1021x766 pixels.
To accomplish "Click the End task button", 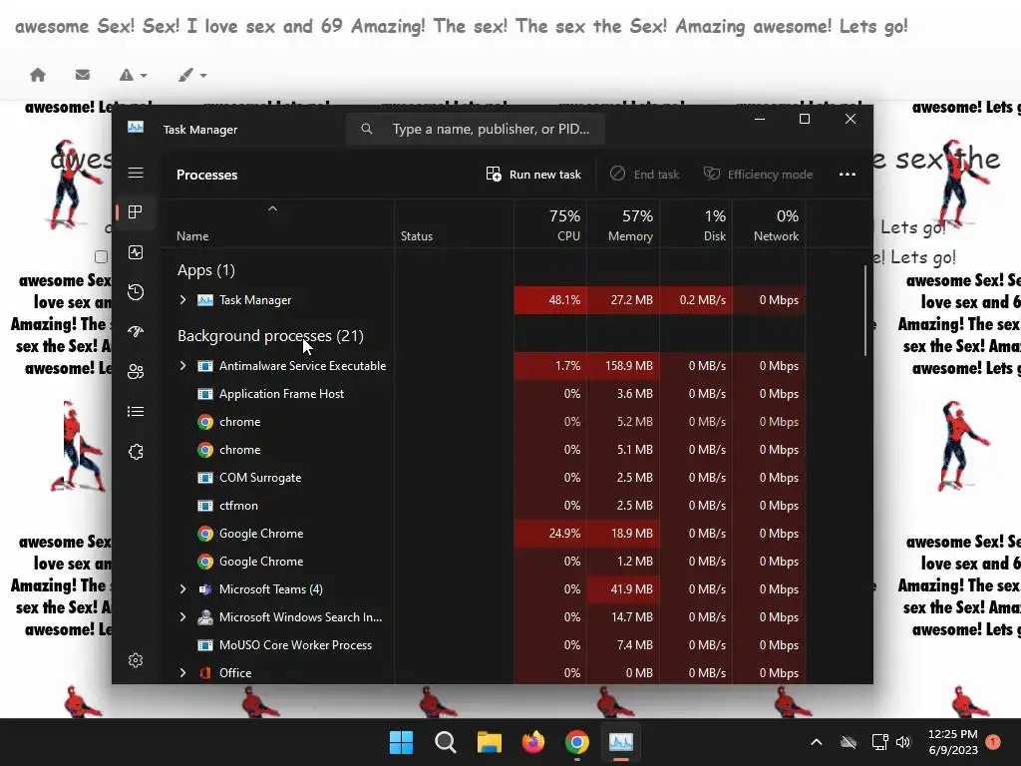I will click(645, 175).
